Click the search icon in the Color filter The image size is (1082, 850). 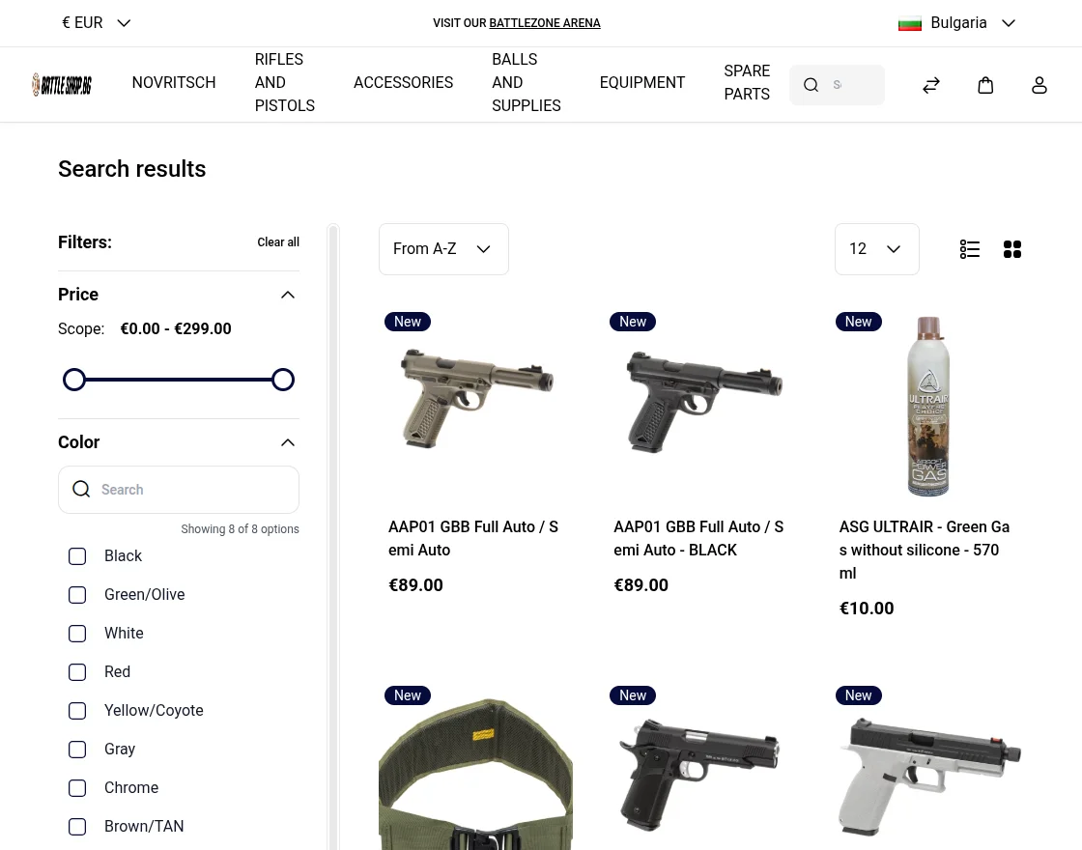tap(81, 490)
